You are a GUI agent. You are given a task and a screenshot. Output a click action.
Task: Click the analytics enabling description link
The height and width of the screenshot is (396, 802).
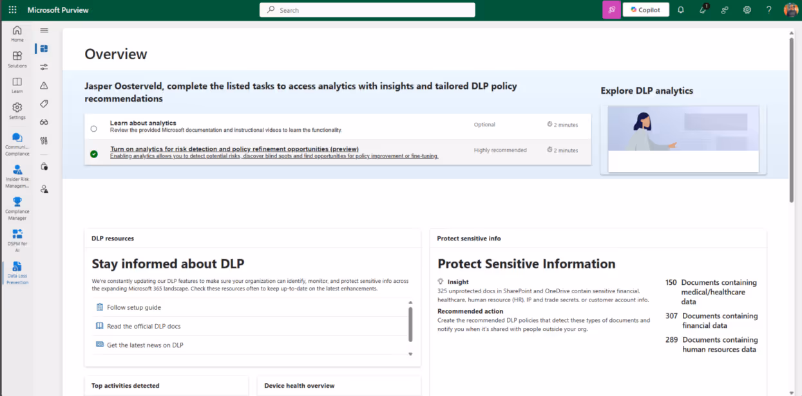pyautogui.click(x=274, y=156)
